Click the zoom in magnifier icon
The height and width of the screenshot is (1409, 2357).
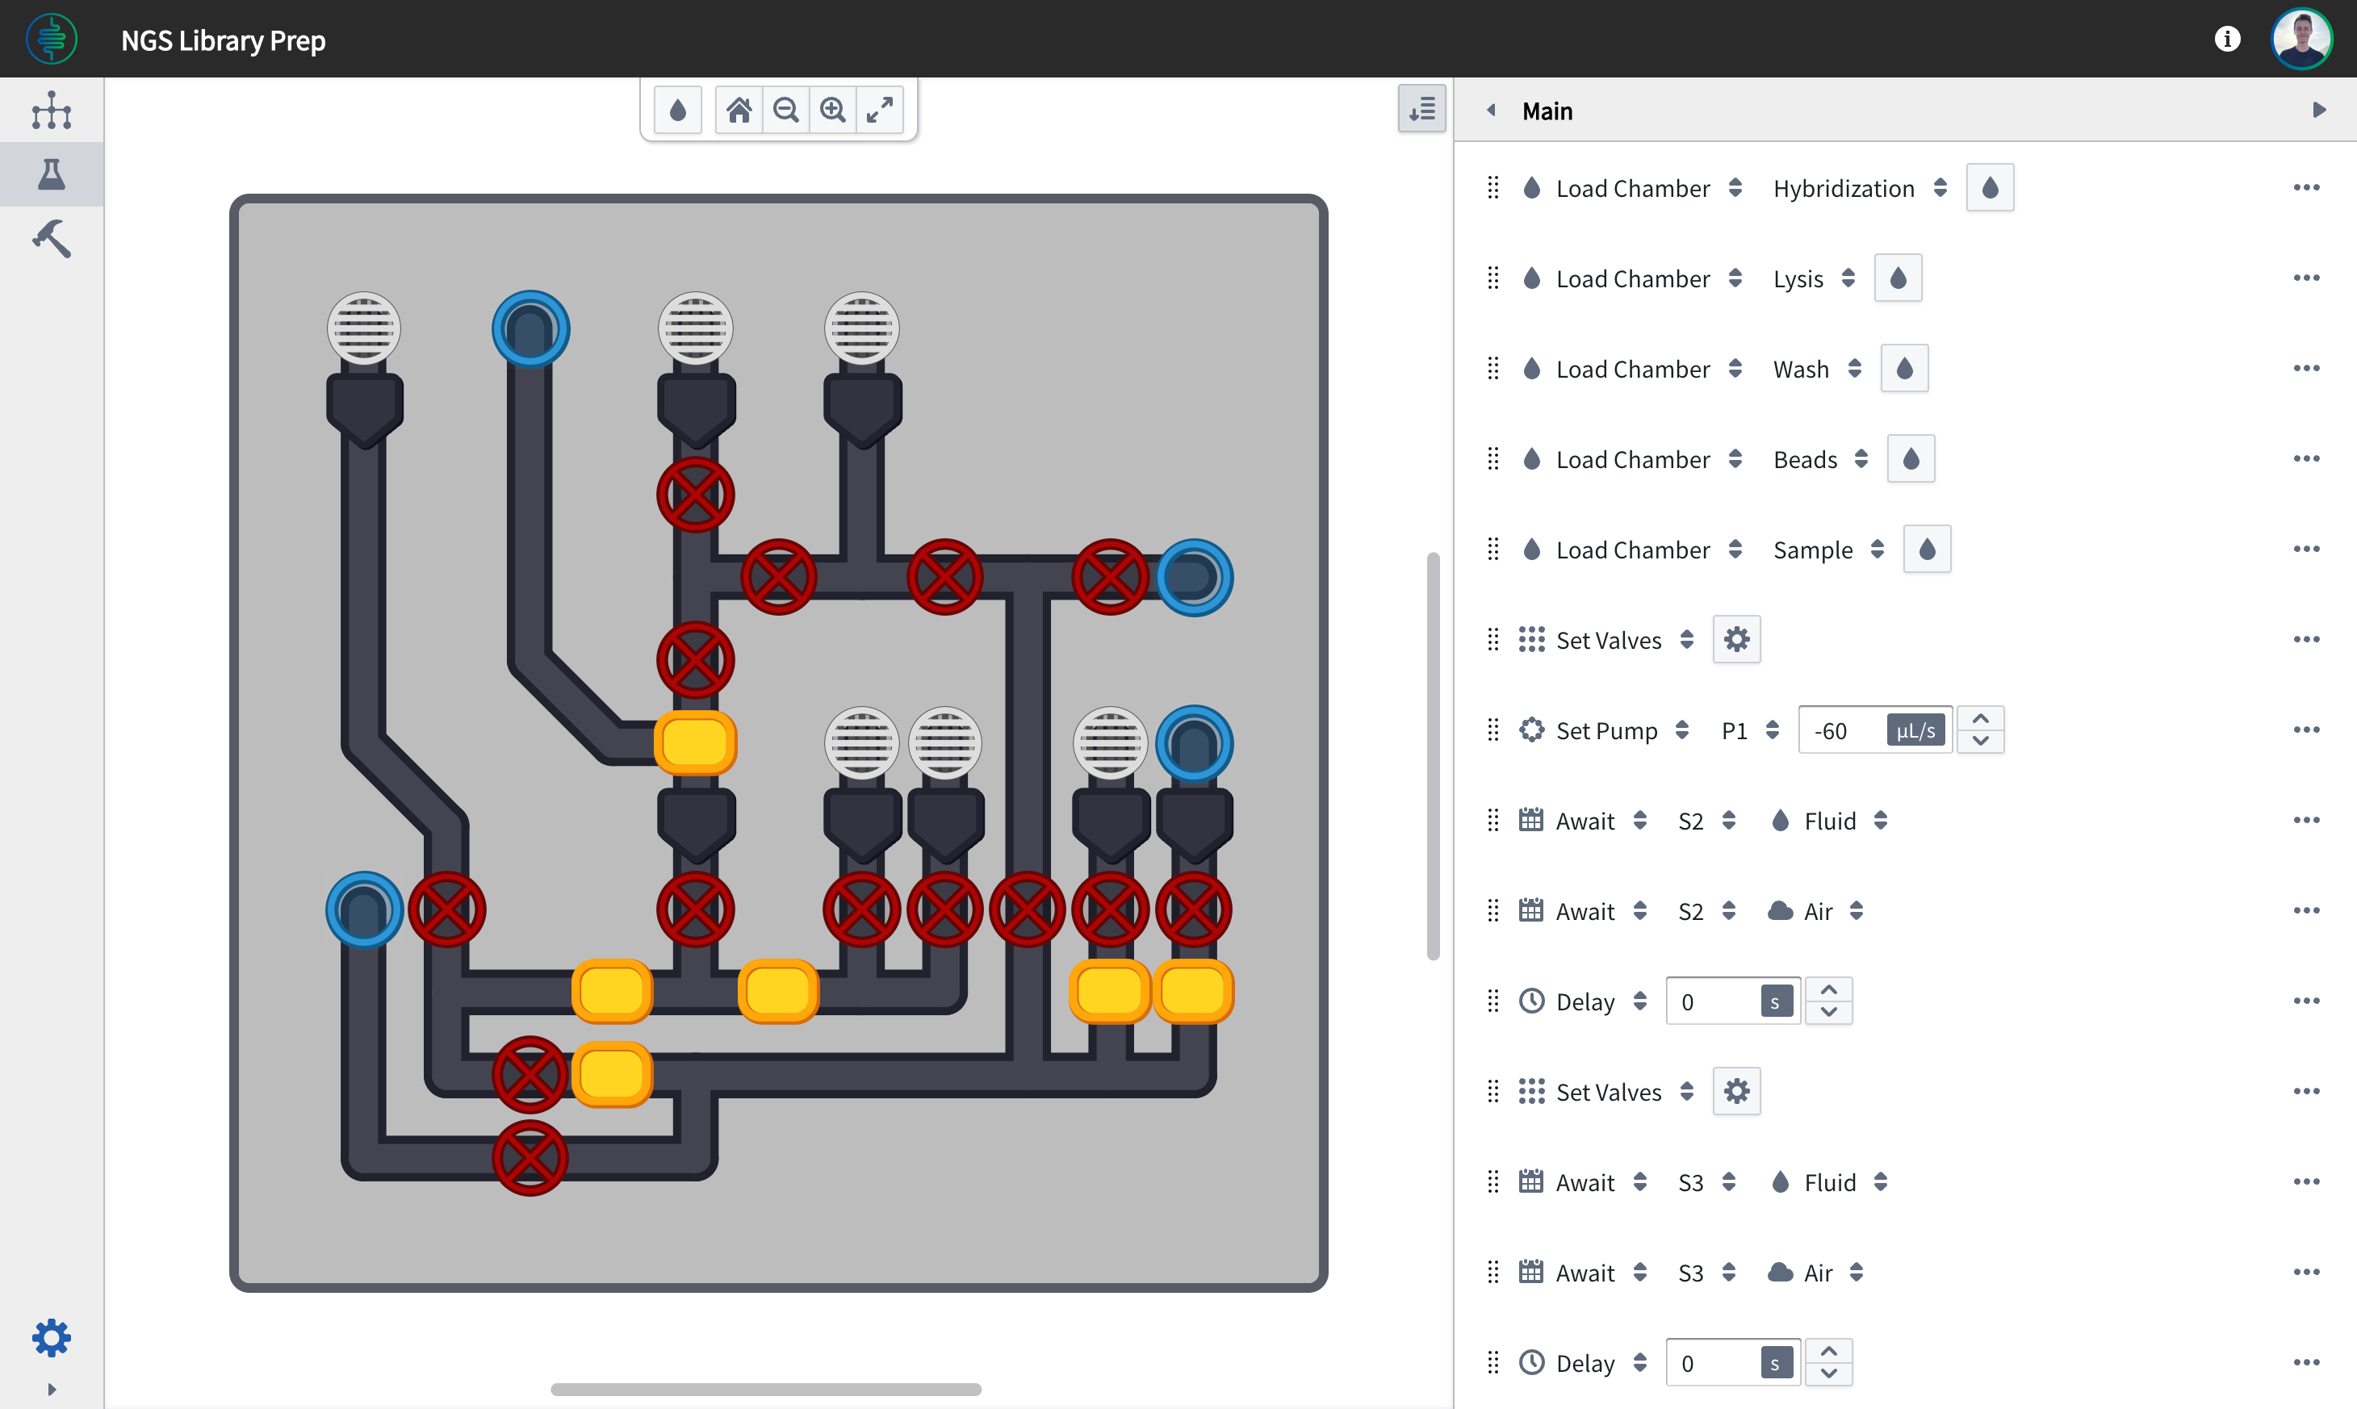(833, 110)
